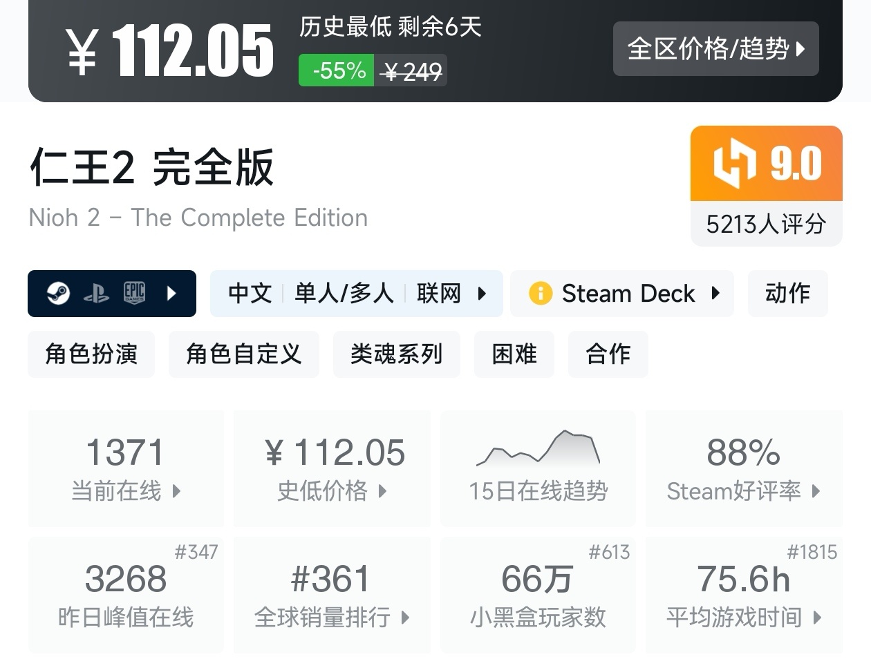Select the 合作 tag

608,354
